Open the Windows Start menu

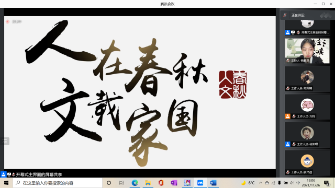(6, 183)
